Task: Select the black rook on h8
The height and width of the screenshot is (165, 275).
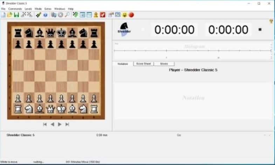Action: 94,33
